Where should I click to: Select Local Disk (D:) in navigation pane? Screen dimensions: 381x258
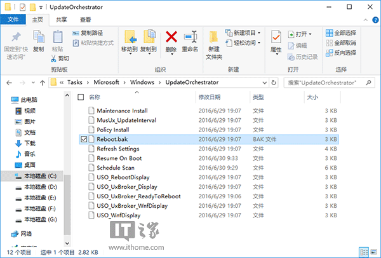pos(40,187)
